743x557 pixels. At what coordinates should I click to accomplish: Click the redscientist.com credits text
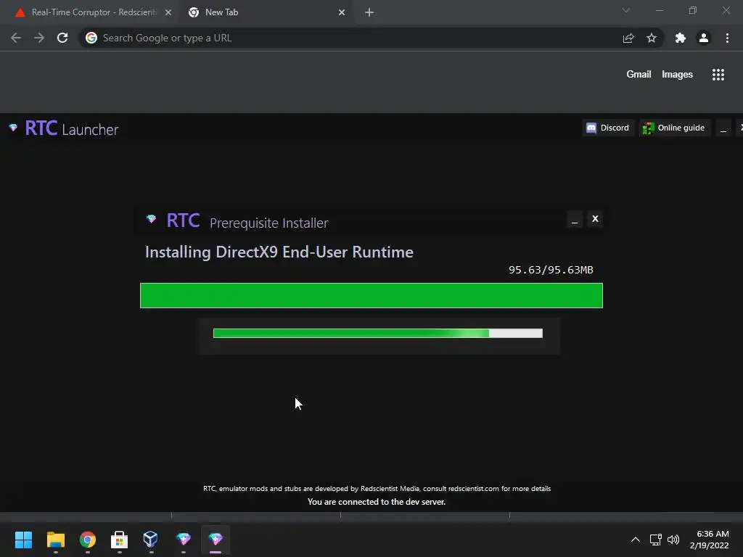pos(377,488)
